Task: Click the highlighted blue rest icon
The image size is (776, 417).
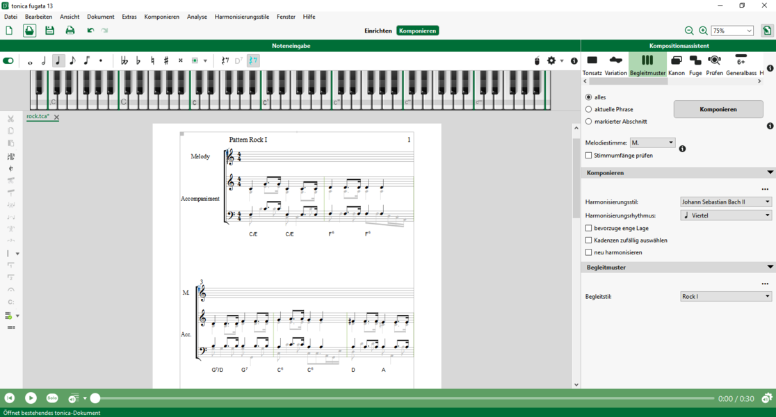Action: 253,61
